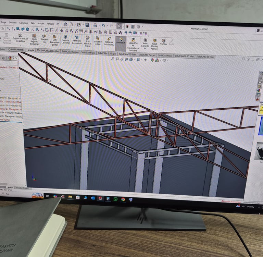Click Windows search box labeled Ara
263x257 pixels.
coord(17,194)
